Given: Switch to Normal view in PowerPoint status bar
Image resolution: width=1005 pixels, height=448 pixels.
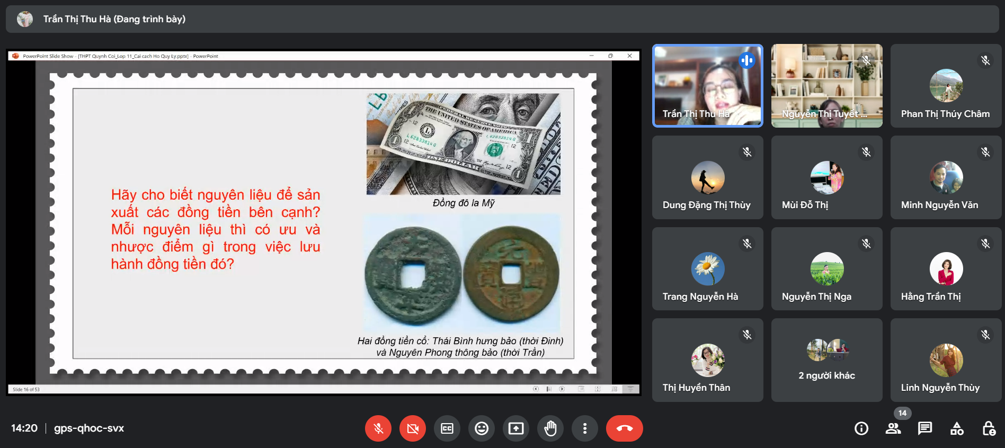Looking at the screenshot, I should click(581, 389).
